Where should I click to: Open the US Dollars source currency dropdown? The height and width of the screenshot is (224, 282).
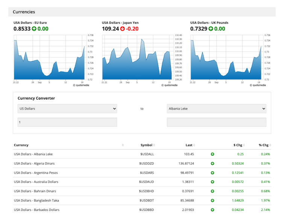point(67,109)
